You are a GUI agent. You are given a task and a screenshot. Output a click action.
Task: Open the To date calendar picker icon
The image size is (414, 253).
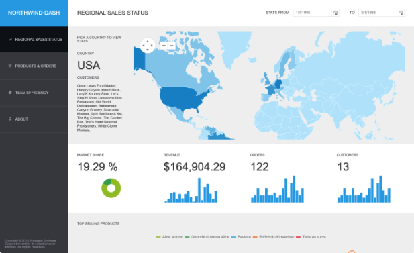401,13
